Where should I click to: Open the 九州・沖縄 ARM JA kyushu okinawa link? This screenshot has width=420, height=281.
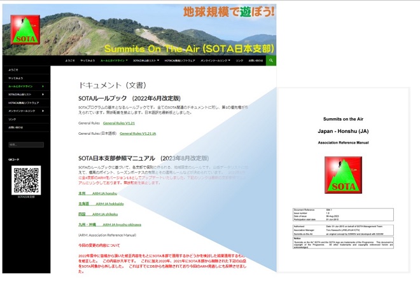pyautogui.click(x=109, y=224)
